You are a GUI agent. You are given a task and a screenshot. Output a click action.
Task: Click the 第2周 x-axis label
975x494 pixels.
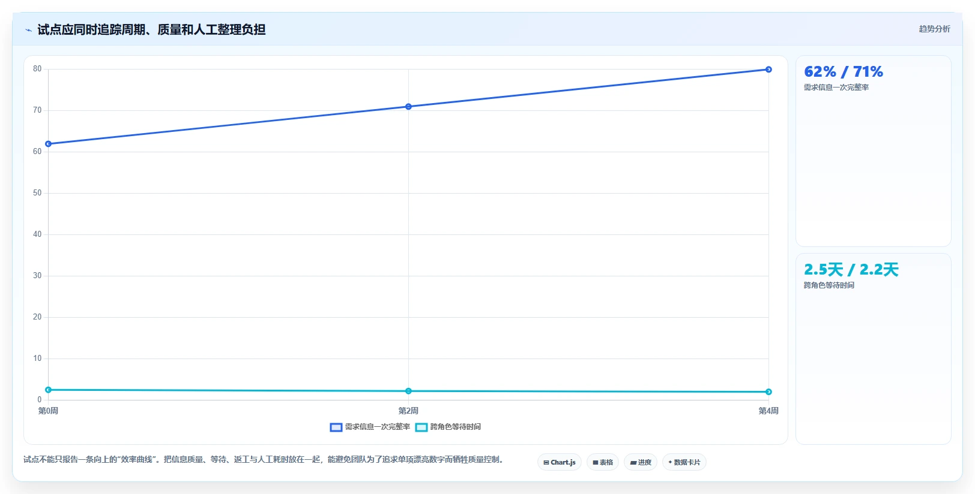tap(408, 411)
